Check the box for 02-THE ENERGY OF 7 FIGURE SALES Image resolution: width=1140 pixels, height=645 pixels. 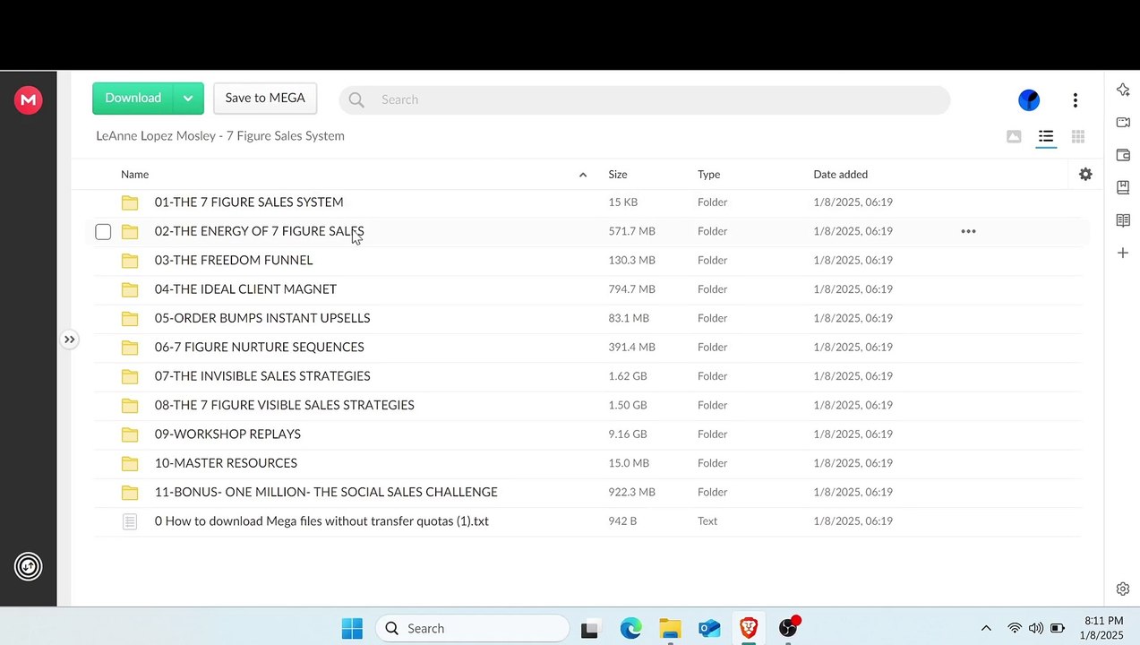click(x=103, y=232)
